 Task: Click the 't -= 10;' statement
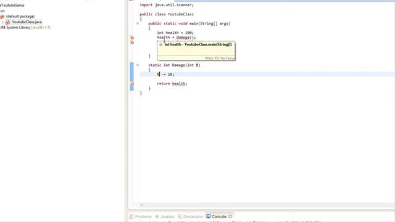[165, 74]
